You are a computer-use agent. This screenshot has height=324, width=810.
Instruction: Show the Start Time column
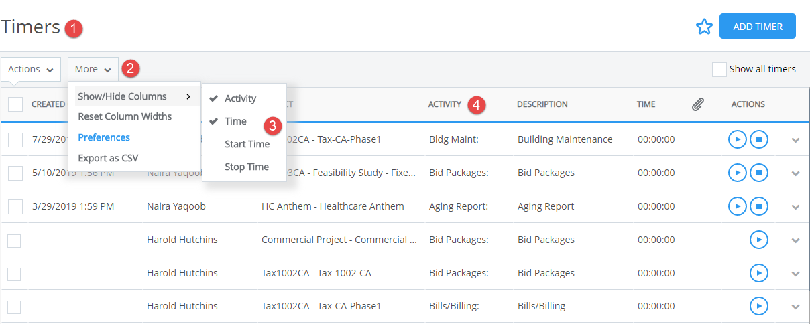coord(247,144)
